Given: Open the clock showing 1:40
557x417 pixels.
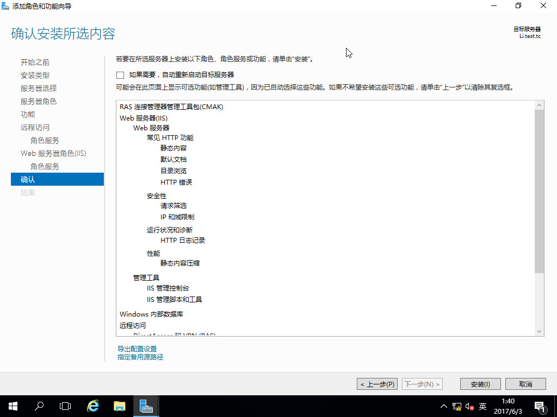Looking at the screenshot, I should tap(508, 401).
